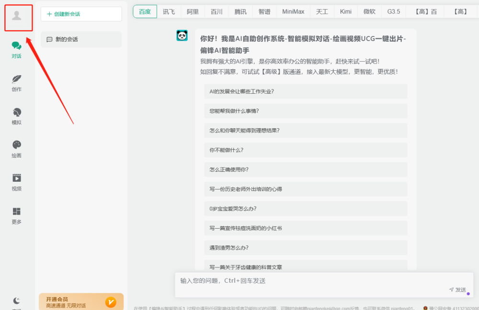
Task: Click the panda assistant avatar
Action: point(182,35)
